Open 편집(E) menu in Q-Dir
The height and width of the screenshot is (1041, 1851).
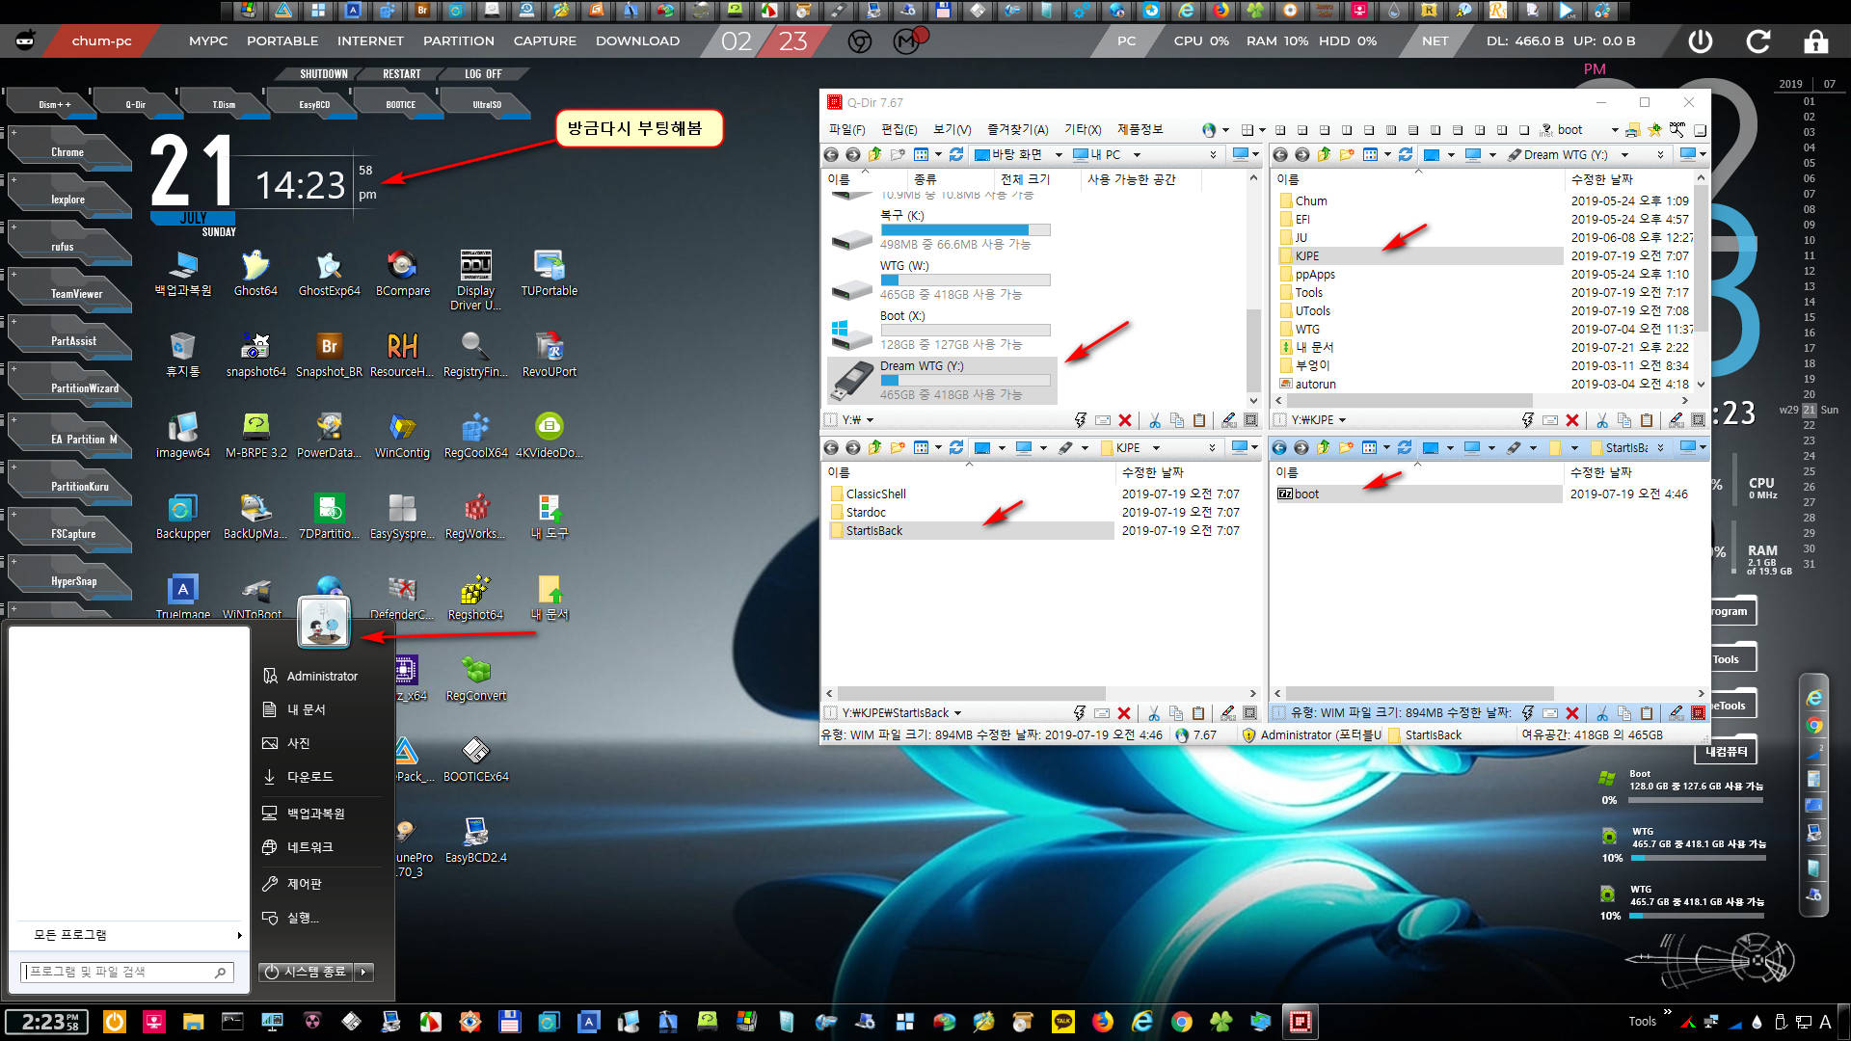click(899, 129)
